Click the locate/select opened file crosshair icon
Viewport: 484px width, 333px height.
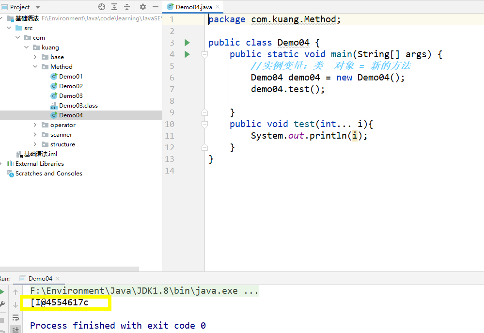tap(102, 7)
